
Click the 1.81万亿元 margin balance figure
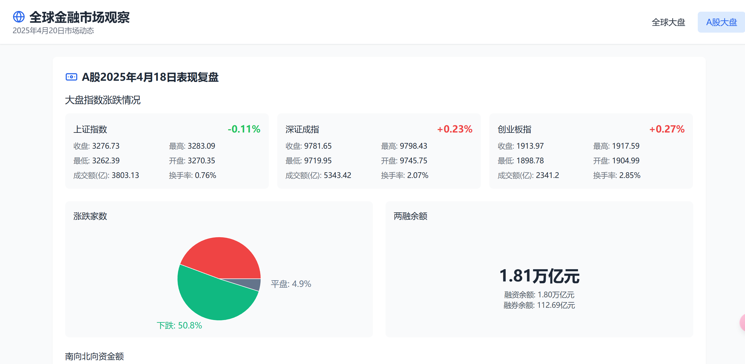tap(539, 275)
